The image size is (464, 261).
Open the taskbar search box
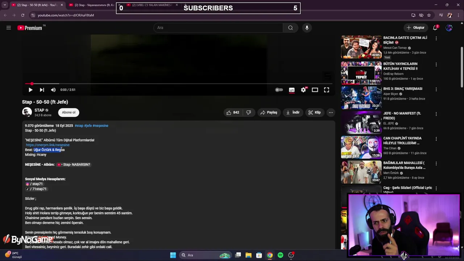click(206, 255)
